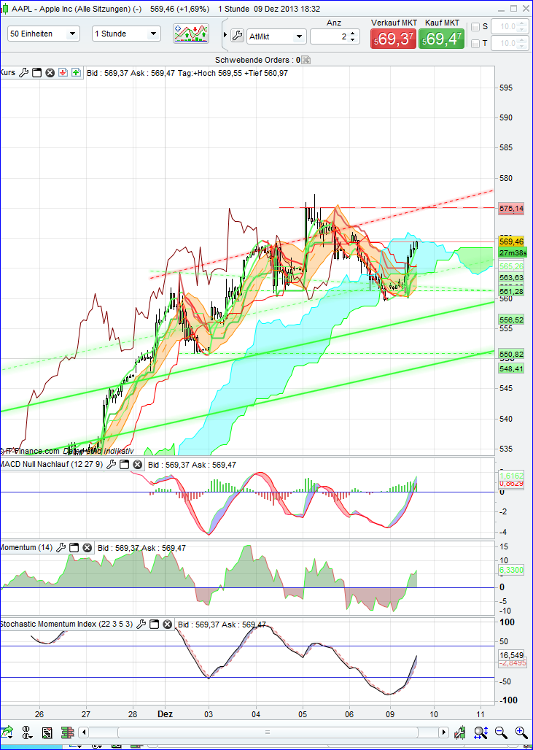Click the candlestick trading icon at bottom right
Viewport: 533px width, 750px height.
[460, 732]
